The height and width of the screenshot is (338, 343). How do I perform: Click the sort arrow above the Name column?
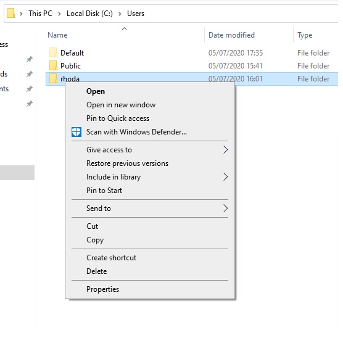tap(124, 28)
